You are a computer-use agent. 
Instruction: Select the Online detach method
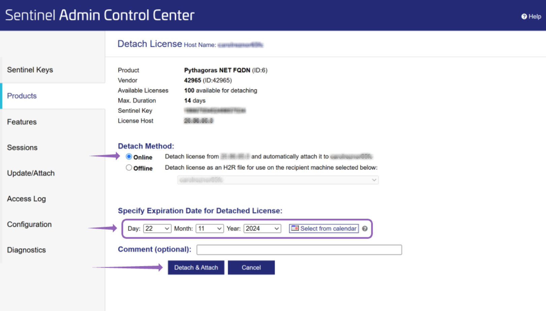coord(129,156)
